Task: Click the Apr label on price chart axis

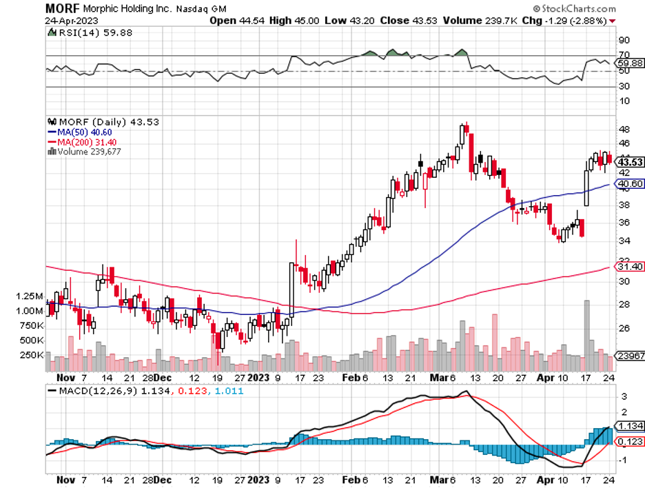Action: click(x=546, y=377)
